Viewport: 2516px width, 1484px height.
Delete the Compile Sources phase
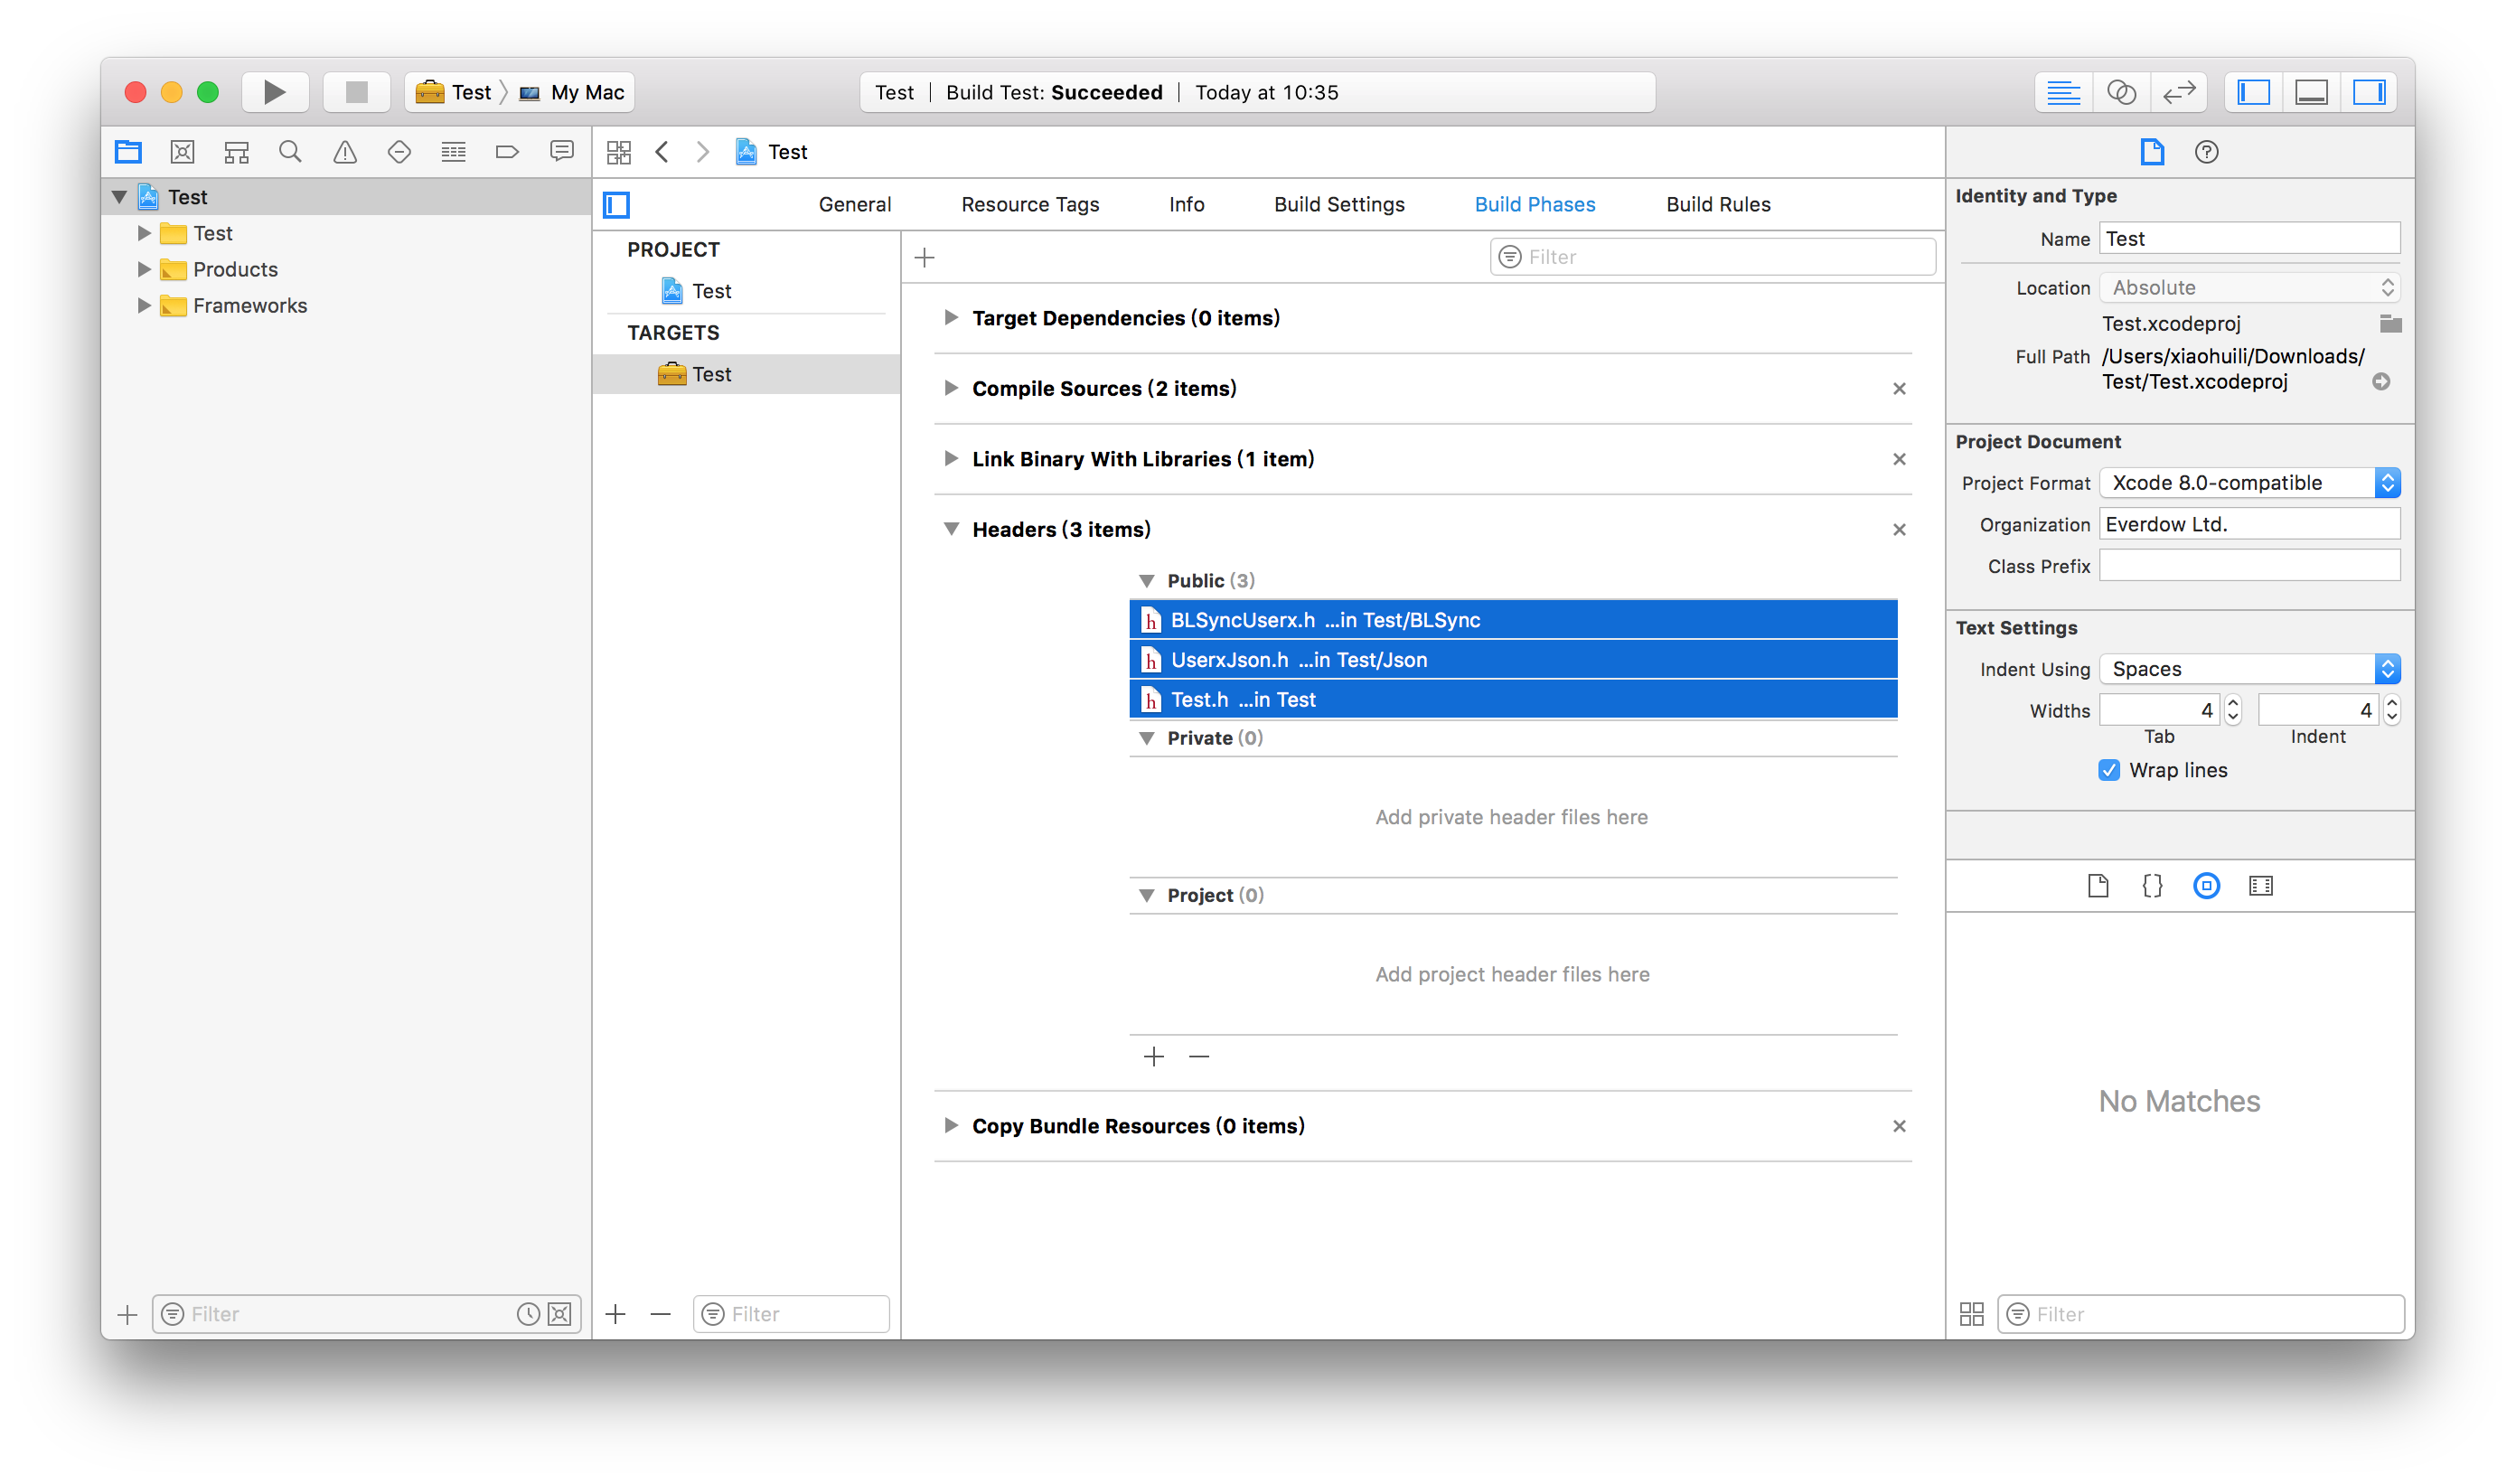(1899, 389)
